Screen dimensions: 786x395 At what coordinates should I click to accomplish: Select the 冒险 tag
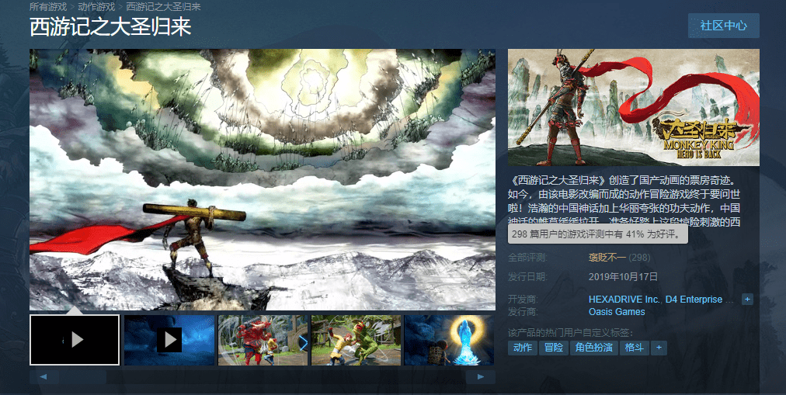click(554, 348)
